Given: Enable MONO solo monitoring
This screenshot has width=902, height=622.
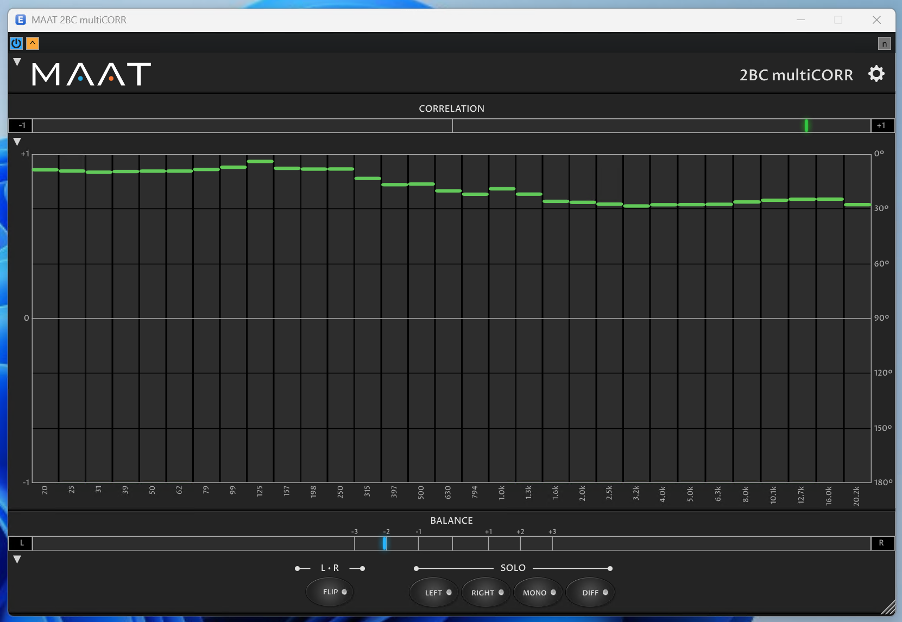Looking at the screenshot, I should (539, 593).
